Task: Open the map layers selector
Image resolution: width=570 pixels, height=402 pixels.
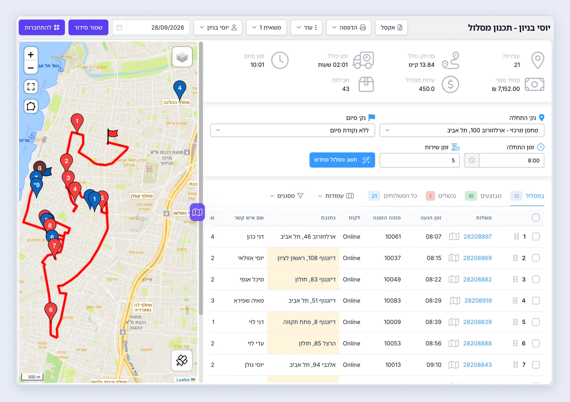Action: point(182,57)
